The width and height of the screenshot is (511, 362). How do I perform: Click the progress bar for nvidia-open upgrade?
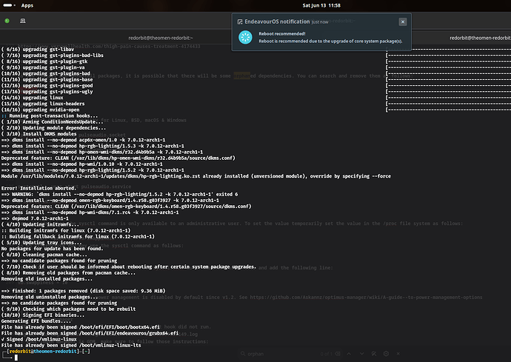click(448, 110)
